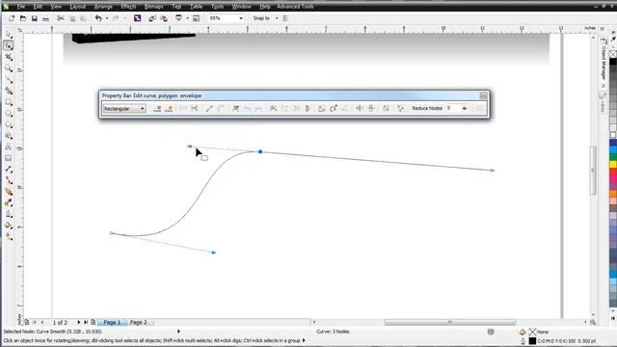Open the Arrange menu
This screenshot has width=617, height=347.
[103, 7]
